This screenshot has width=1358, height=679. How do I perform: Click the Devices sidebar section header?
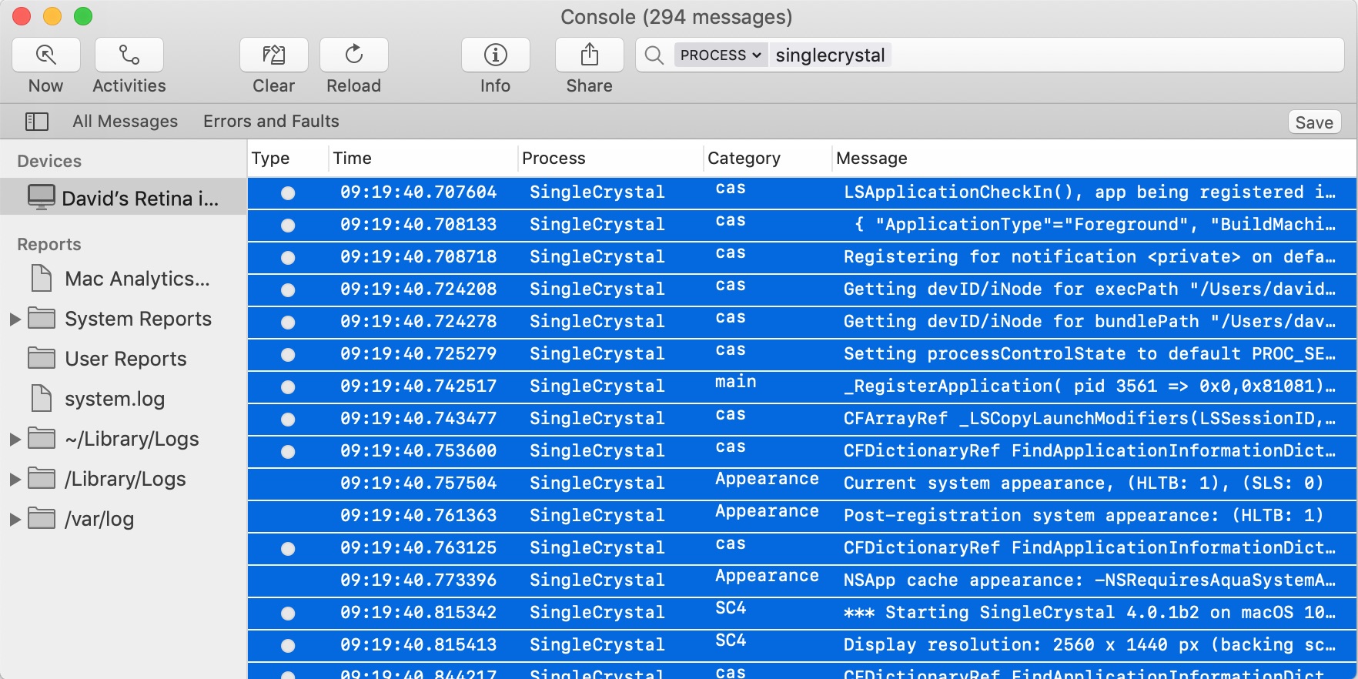(x=49, y=162)
